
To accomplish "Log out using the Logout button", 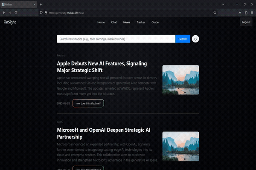I will [x=246, y=22].
